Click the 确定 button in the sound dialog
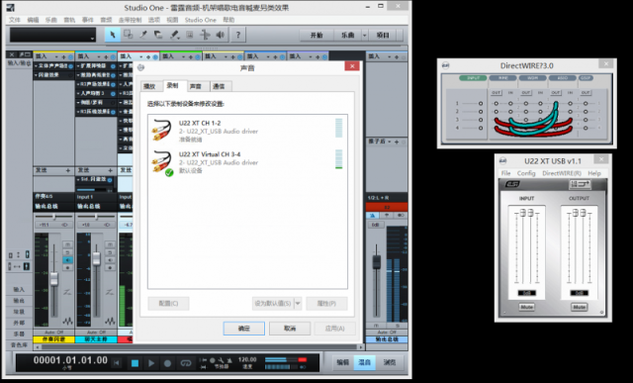 pos(244,329)
